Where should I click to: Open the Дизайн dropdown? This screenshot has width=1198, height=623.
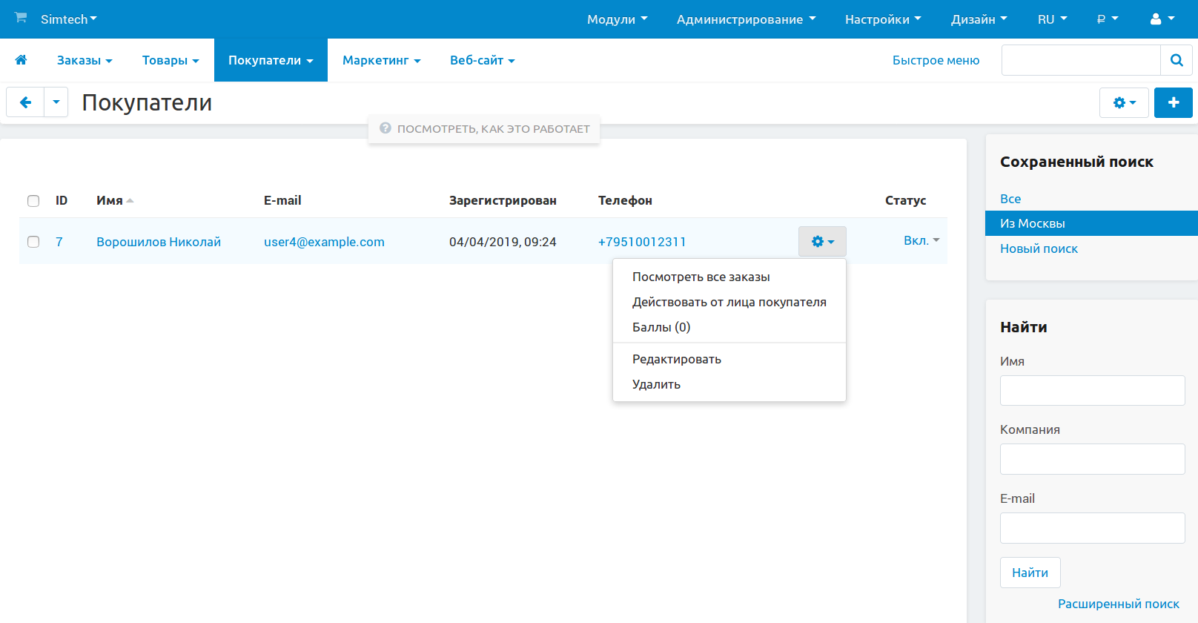point(979,19)
